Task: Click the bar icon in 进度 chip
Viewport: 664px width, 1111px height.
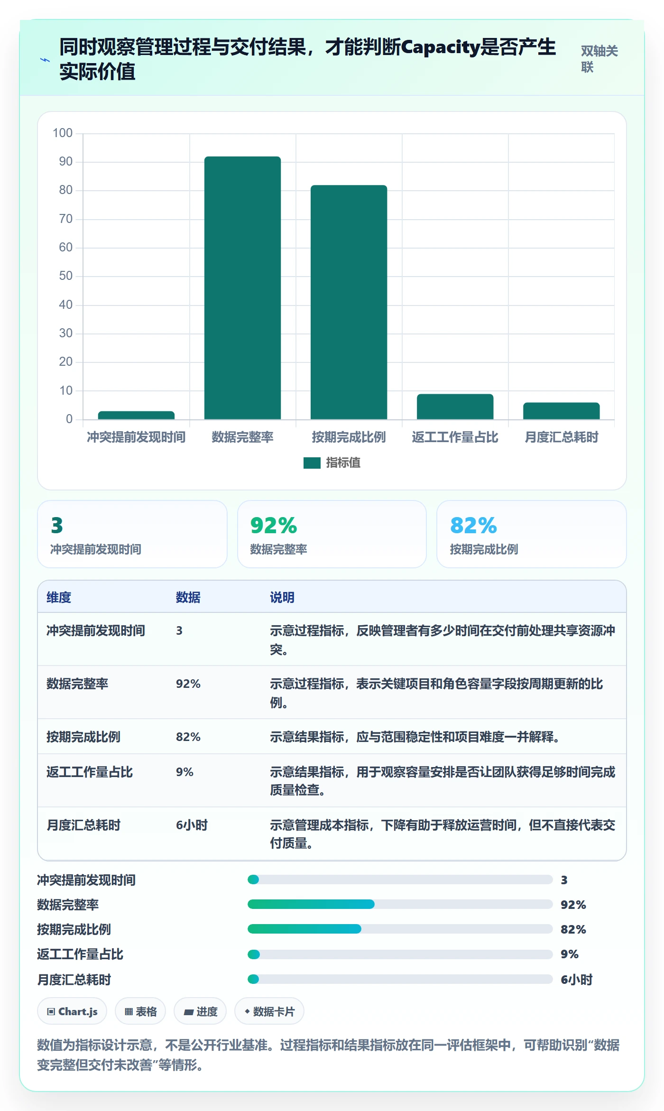Action: 189,1012
